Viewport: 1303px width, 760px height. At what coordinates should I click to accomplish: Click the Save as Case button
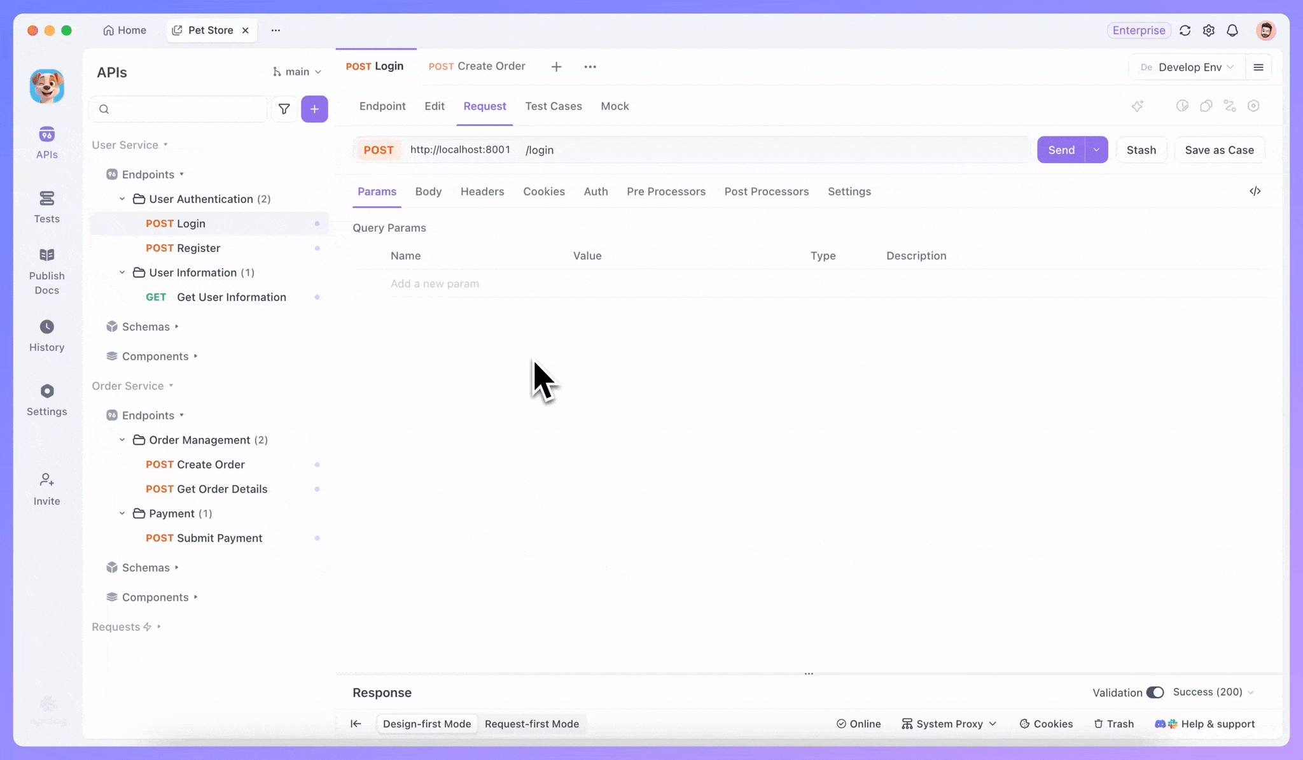tap(1219, 150)
